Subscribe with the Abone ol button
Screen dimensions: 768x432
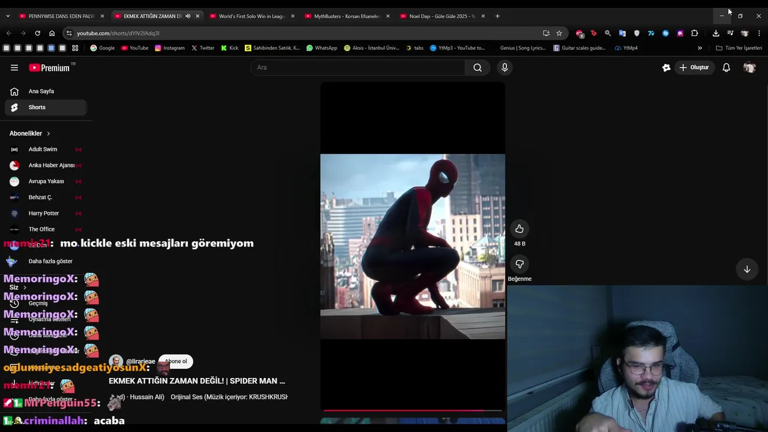coord(176,361)
